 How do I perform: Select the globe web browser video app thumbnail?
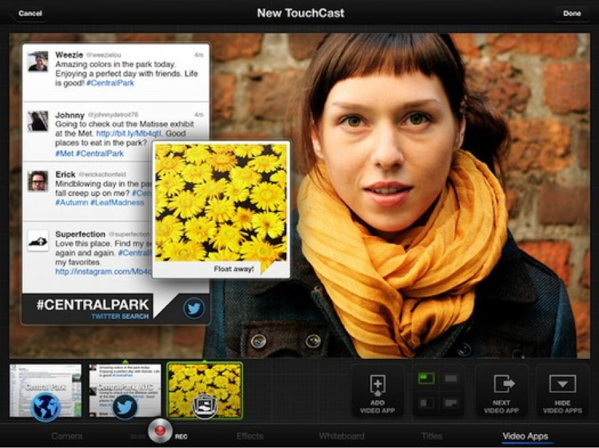pos(45,390)
